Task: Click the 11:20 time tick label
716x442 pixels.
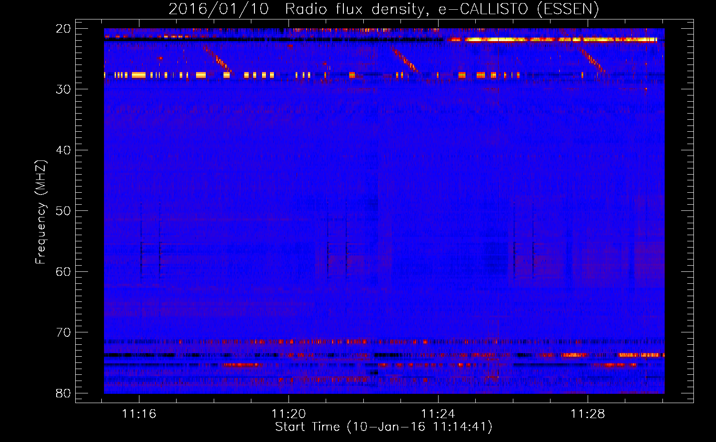Action: coord(289,414)
